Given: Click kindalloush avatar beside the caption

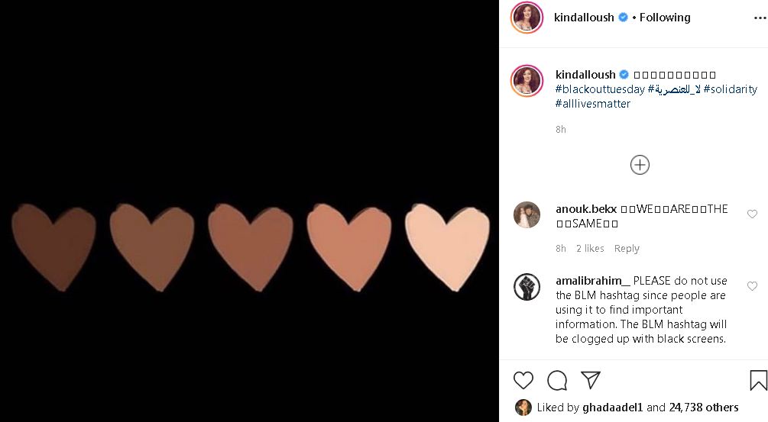Looking at the screenshot, I should (x=527, y=81).
